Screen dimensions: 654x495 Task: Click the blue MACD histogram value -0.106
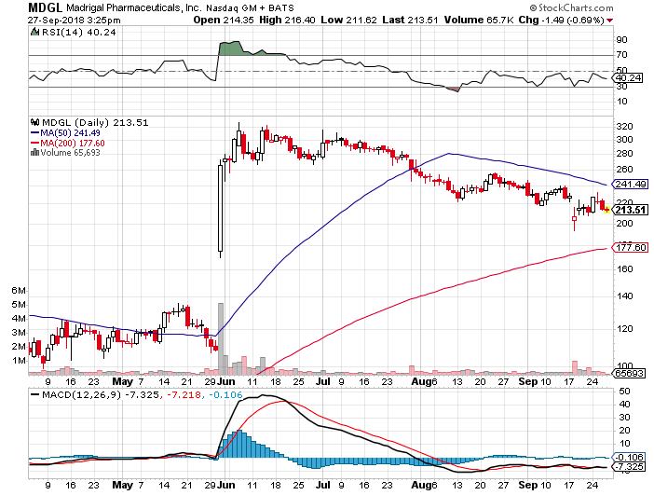tap(225, 394)
